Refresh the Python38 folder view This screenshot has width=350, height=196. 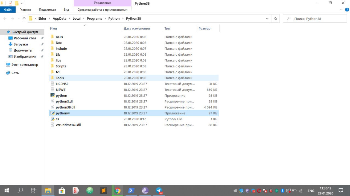[276, 19]
